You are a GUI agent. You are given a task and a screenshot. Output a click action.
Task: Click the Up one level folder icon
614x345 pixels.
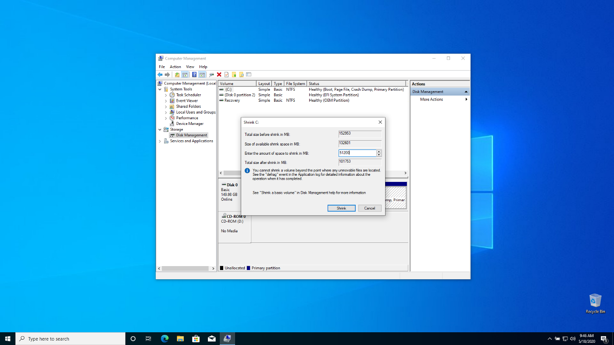177,75
